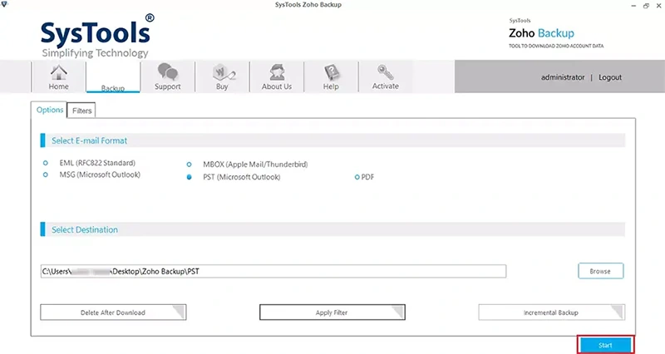Toggle the Apply Filter option
This screenshot has height=354, width=665.
tap(332, 312)
